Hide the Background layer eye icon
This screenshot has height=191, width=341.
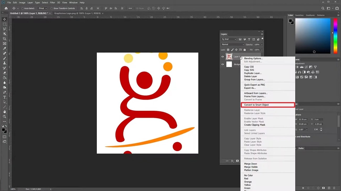point(223,64)
